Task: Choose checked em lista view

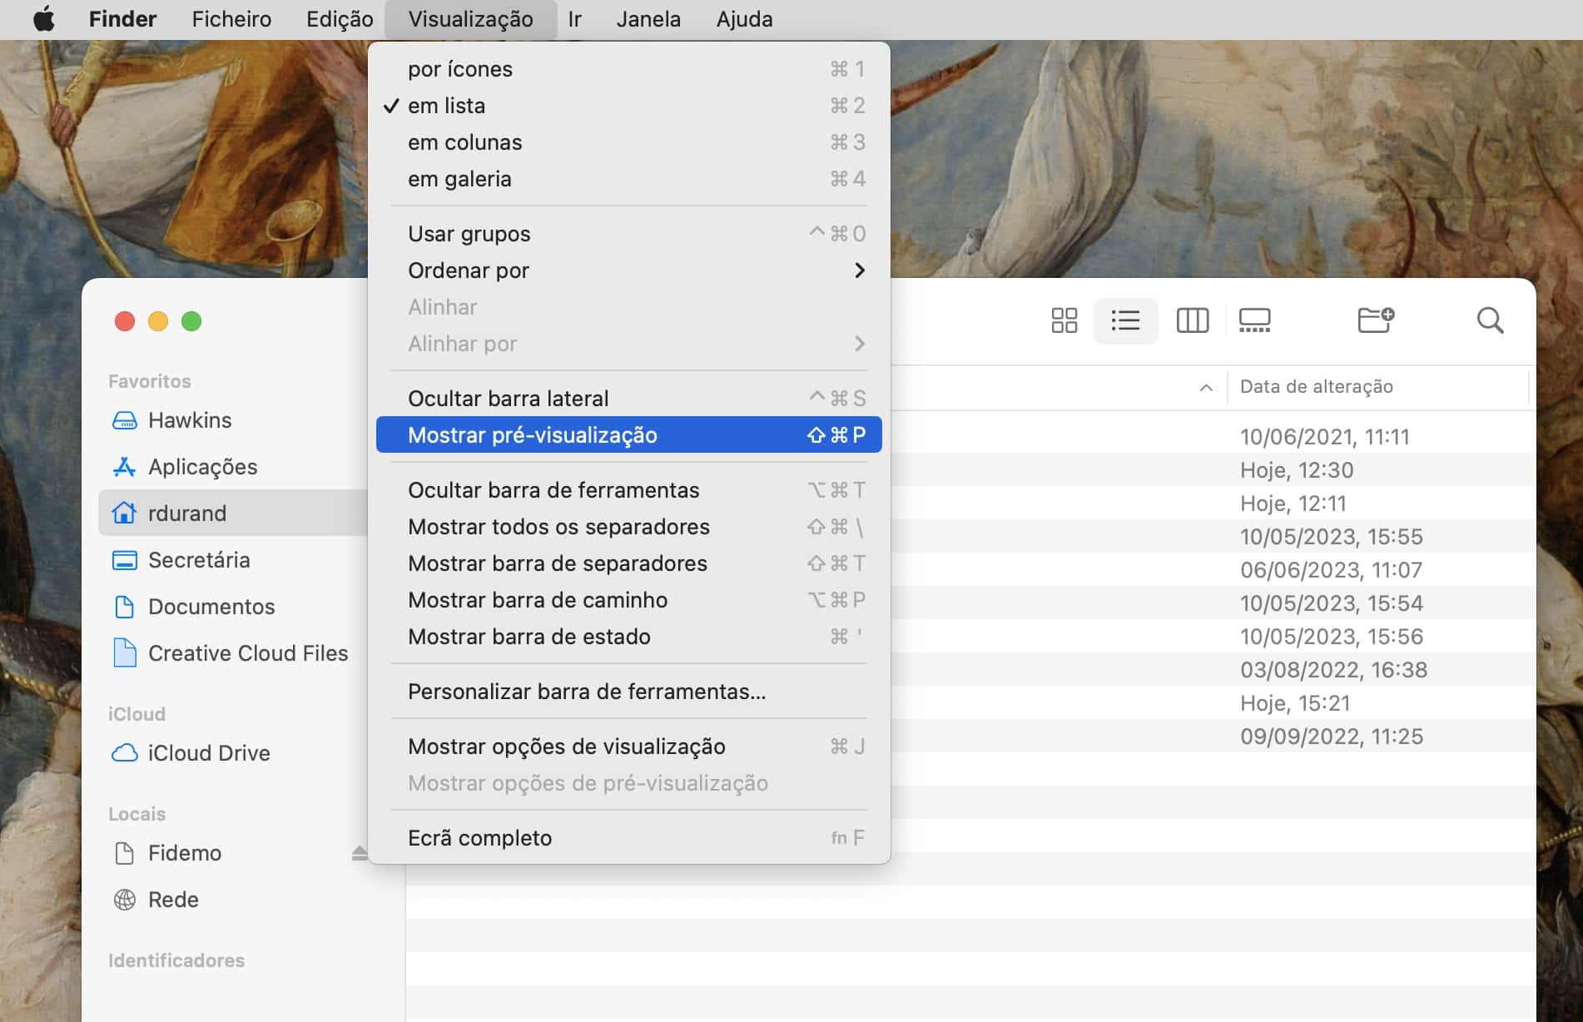Action: click(628, 106)
